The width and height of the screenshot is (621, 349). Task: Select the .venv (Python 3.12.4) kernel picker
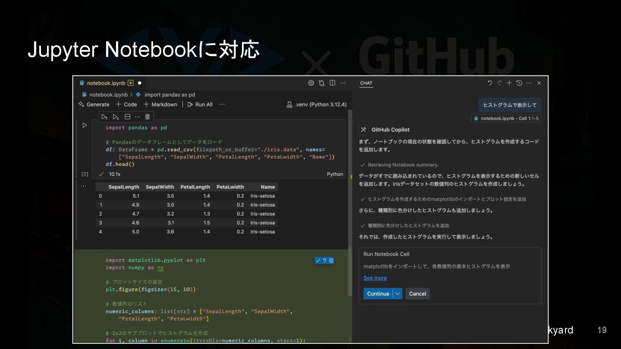(x=317, y=104)
